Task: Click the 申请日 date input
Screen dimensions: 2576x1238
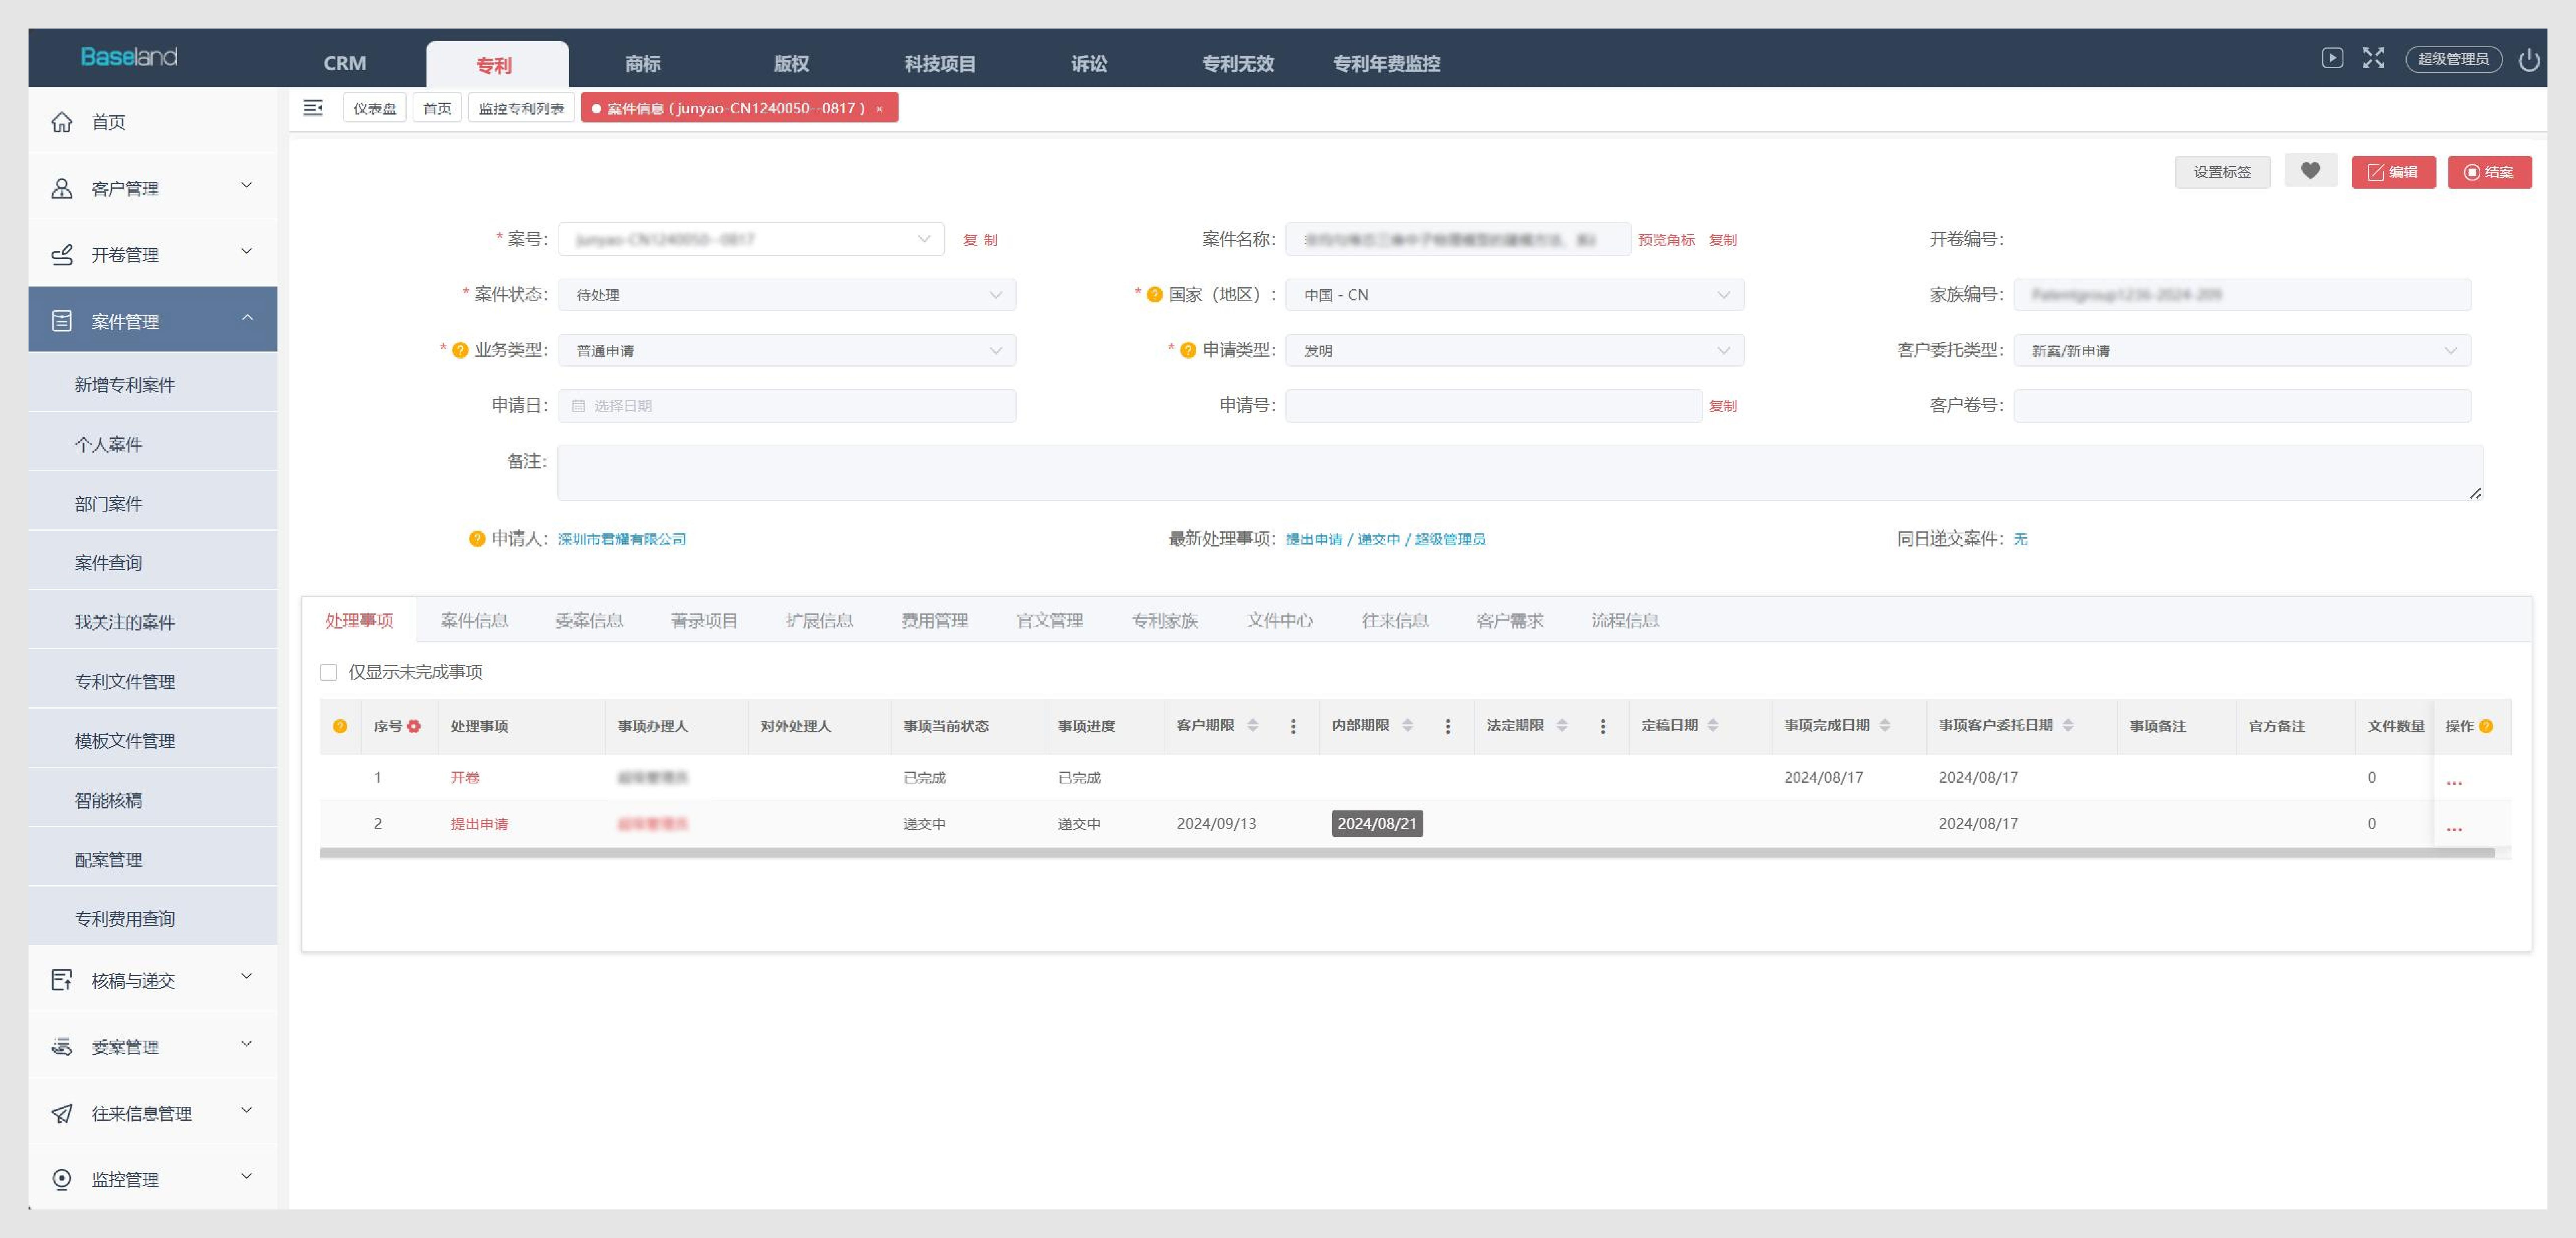Action: click(787, 406)
